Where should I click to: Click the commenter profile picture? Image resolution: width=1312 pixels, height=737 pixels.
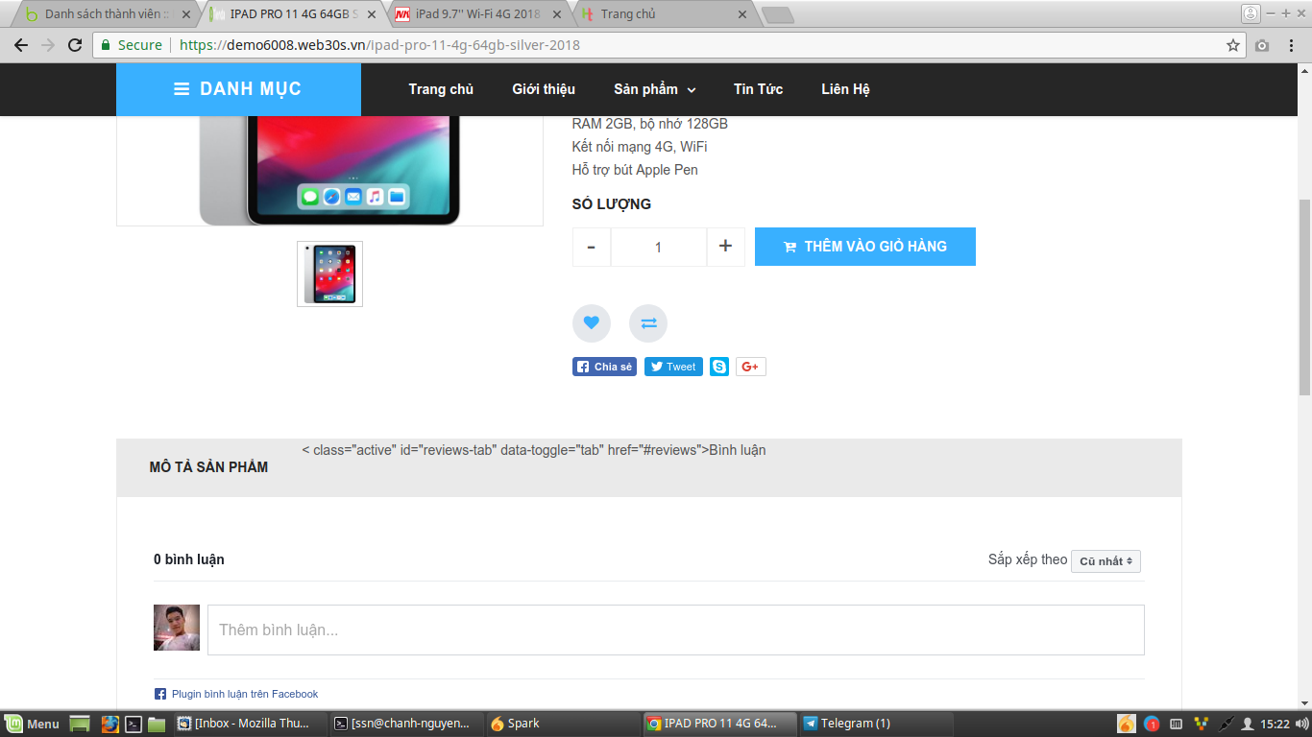[177, 628]
